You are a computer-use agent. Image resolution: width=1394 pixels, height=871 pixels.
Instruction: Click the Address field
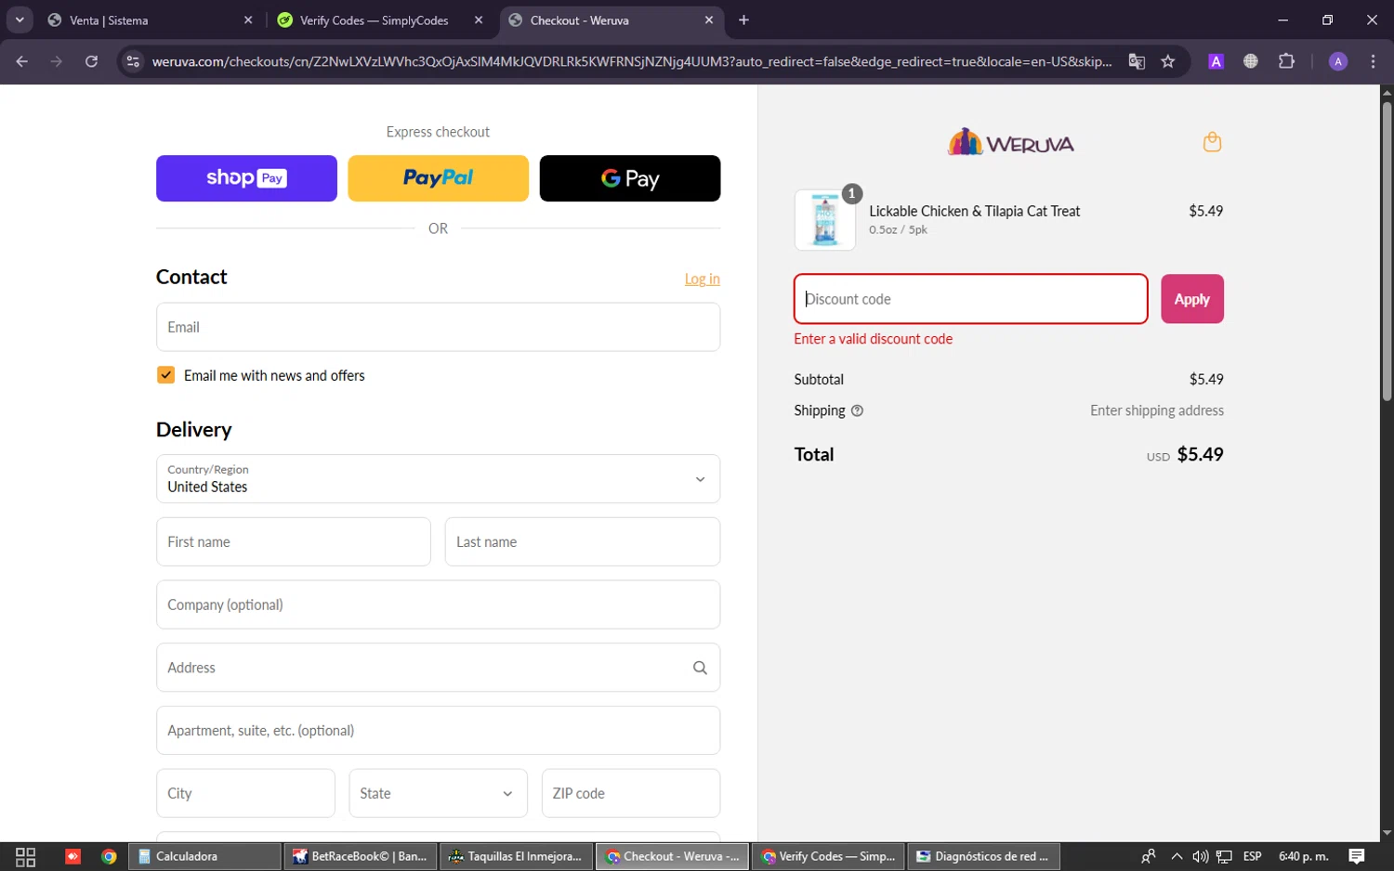[438, 668]
